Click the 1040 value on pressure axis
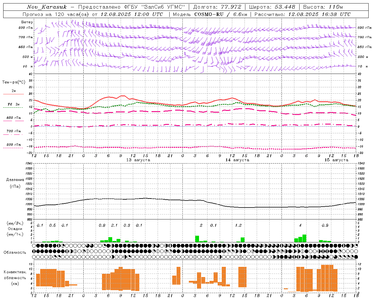 (29, 163)
